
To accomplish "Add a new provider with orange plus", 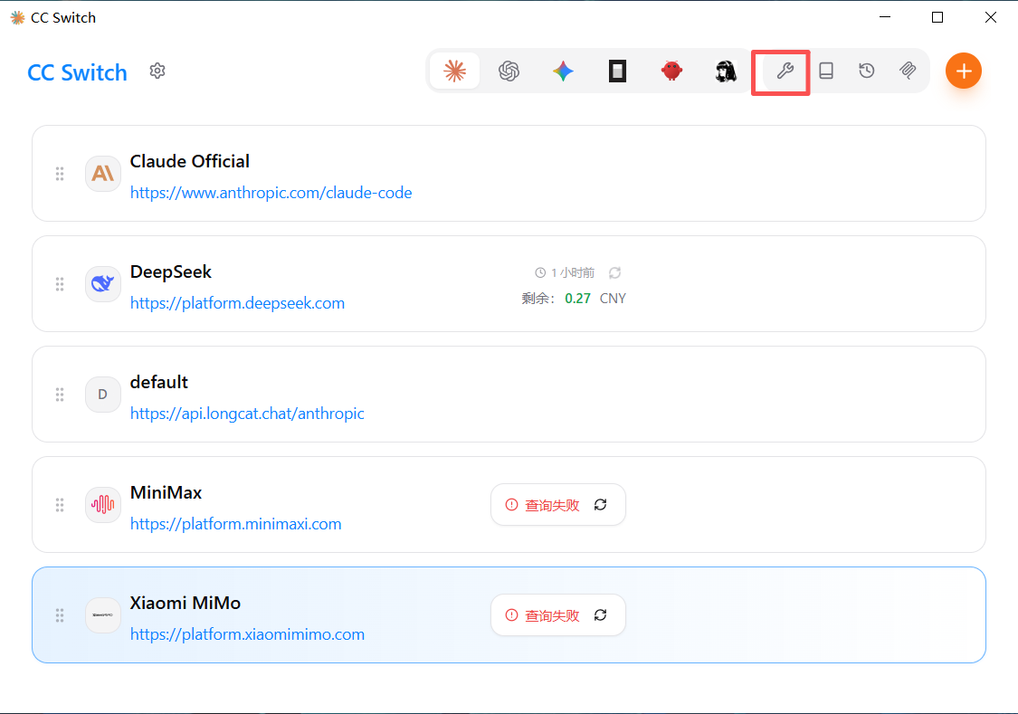I will tap(964, 71).
